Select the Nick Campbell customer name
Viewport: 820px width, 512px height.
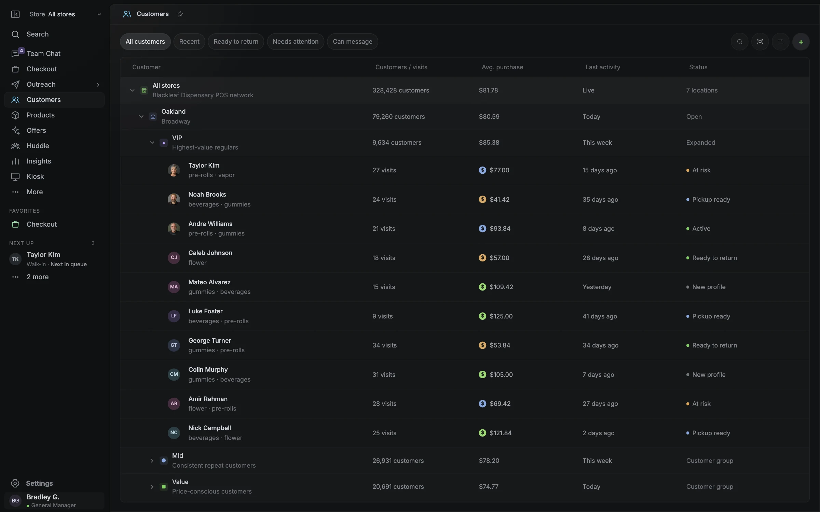click(x=209, y=428)
